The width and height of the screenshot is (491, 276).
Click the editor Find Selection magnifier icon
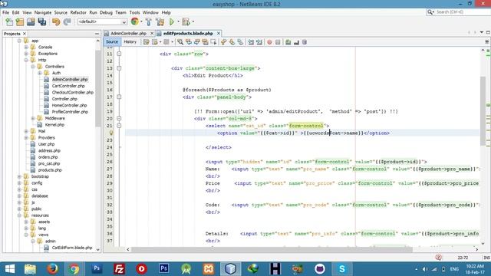pos(180,42)
